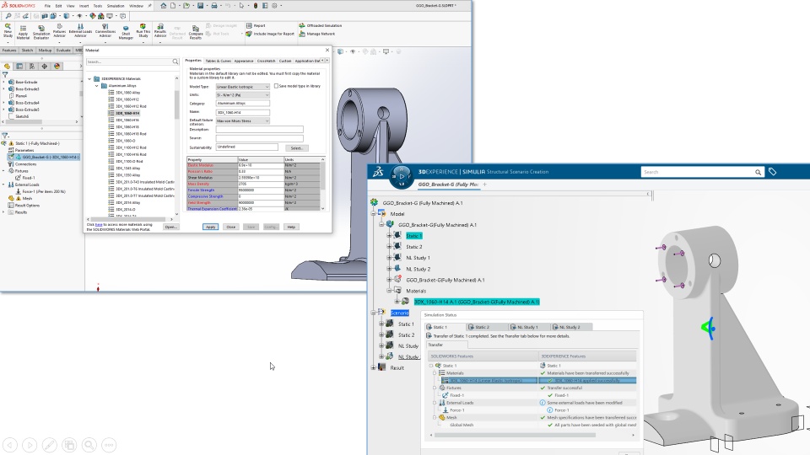Click Close button in Material dialog
This screenshot has width=810, height=455.
tap(231, 227)
